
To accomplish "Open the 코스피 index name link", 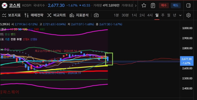I will [x=15, y=5].
